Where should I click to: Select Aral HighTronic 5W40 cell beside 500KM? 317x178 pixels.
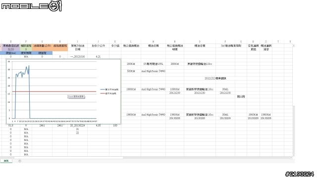pos(153,71)
